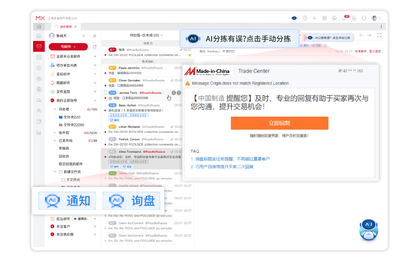
Task: Open the apps grid icon in the top bar
Action: coord(325,18)
